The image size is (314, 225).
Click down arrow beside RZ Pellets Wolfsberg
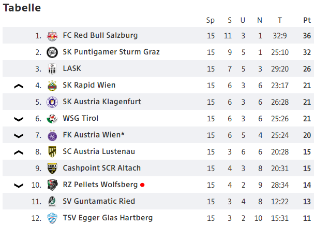click(x=19, y=186)
